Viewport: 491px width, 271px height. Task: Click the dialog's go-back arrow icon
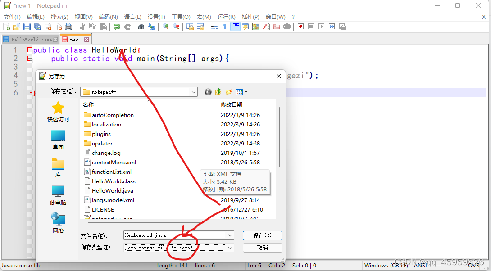point(208,92)
